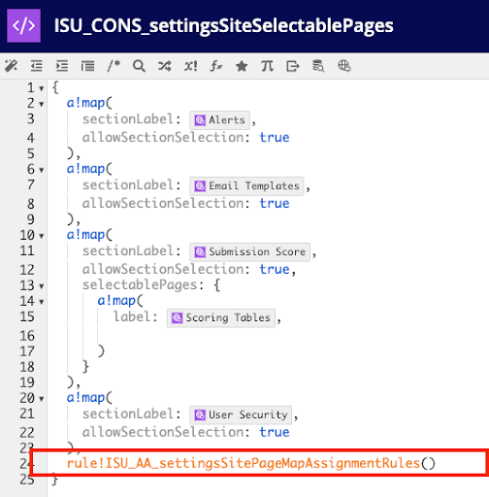
Task: Click the title ISU_CONS_settingsSiteSelectablePages
Action: tap(223, 26)
